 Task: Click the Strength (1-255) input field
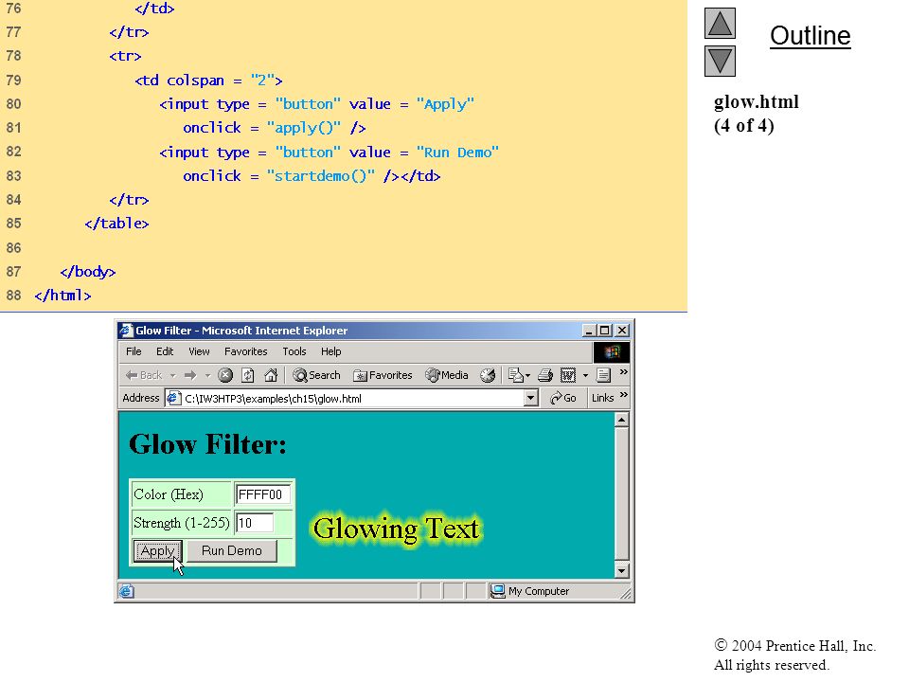255,523
